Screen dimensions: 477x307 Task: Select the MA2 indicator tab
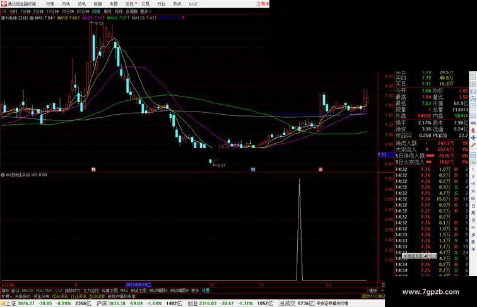(x=124, y=291)
